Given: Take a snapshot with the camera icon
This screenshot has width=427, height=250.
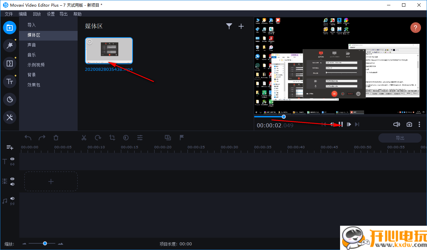Looking at the screenshot, I should [x=409, y=124].
